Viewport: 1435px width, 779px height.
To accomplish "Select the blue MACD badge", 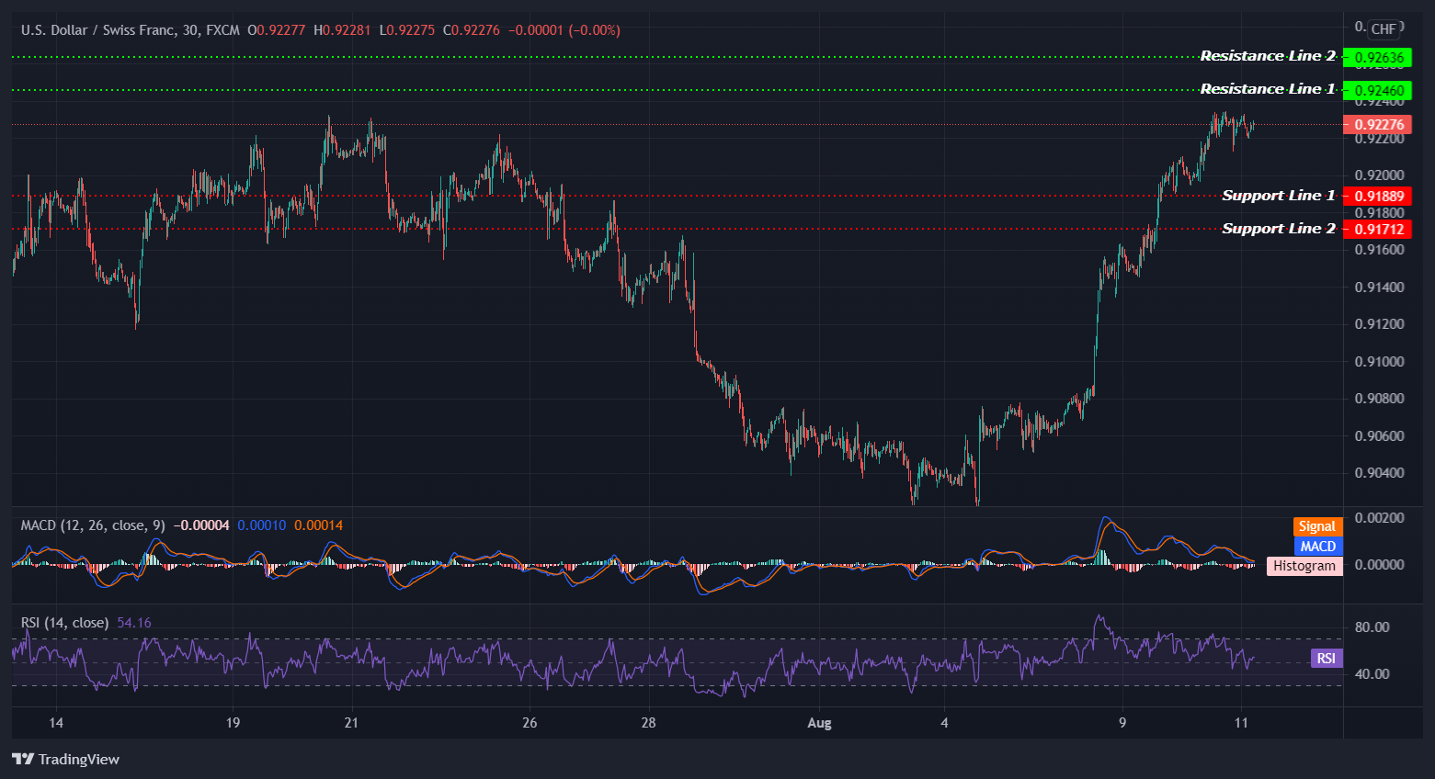I will (x=1317, y=546).
